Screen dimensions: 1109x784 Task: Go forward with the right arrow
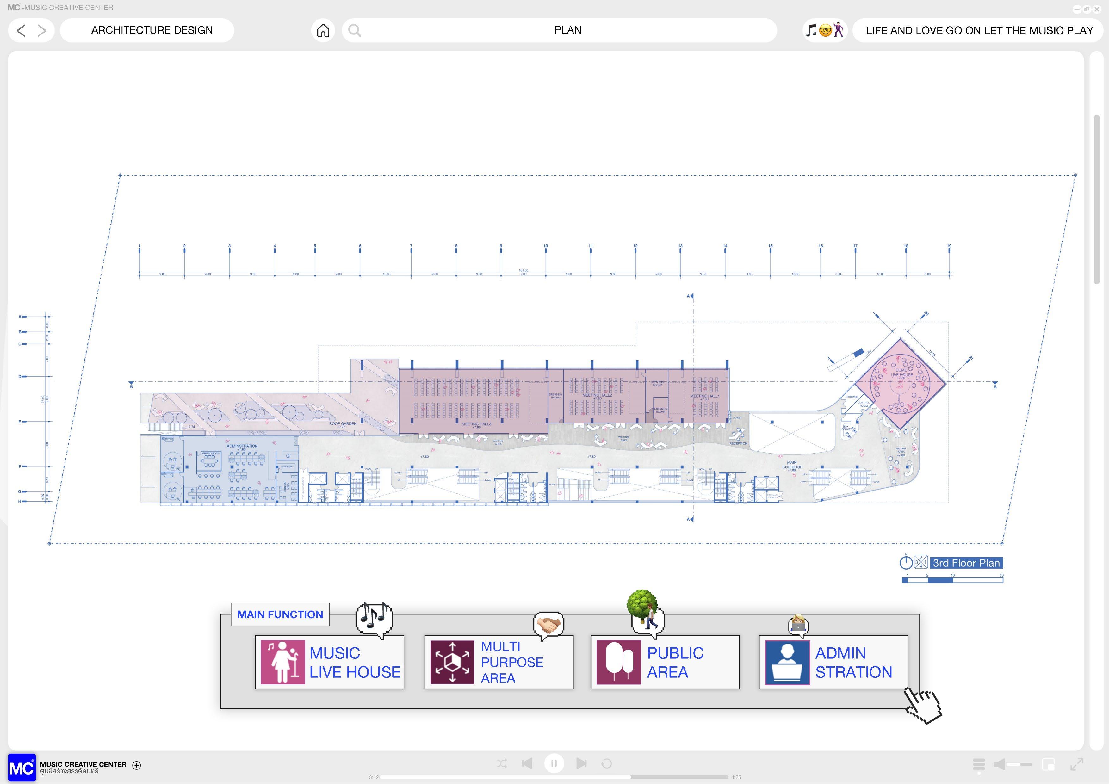coord(42,30)
